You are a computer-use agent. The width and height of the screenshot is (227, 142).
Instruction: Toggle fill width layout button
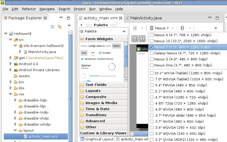click(x=135, y=39)
